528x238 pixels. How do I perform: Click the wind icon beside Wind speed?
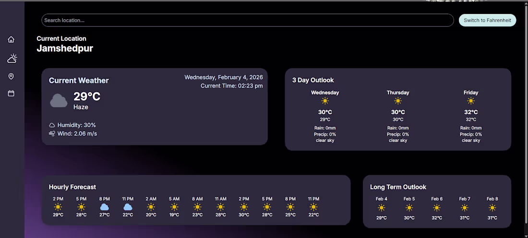coord(52,134)
